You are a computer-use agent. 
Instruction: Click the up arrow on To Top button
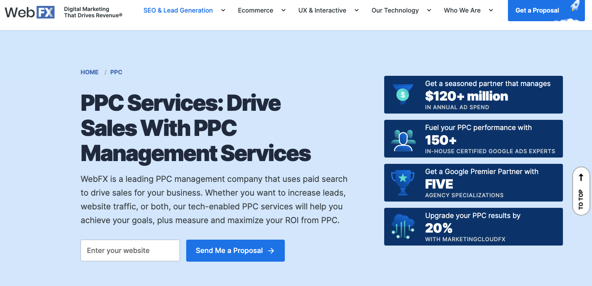point(581,178)
